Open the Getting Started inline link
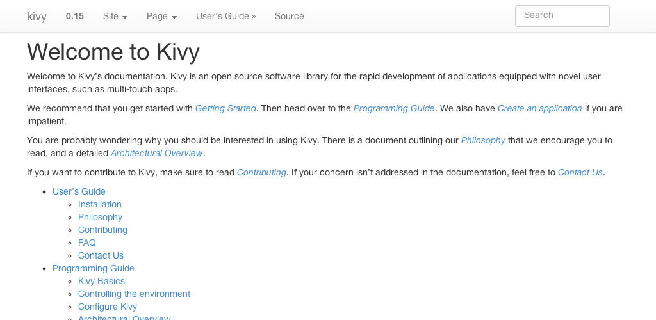The width and height of the screenshot is (656, 320). (225, 108)
